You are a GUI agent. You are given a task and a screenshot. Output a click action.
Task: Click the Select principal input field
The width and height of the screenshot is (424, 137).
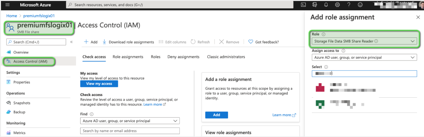364,73
